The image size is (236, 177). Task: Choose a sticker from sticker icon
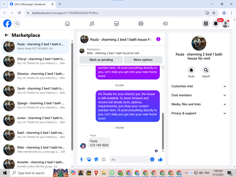96,160
